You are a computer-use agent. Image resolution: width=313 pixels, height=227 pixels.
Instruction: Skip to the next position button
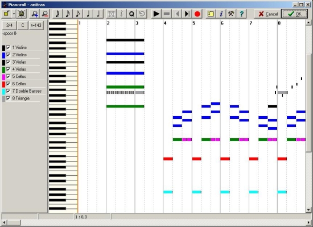click(x=187, y=14)
